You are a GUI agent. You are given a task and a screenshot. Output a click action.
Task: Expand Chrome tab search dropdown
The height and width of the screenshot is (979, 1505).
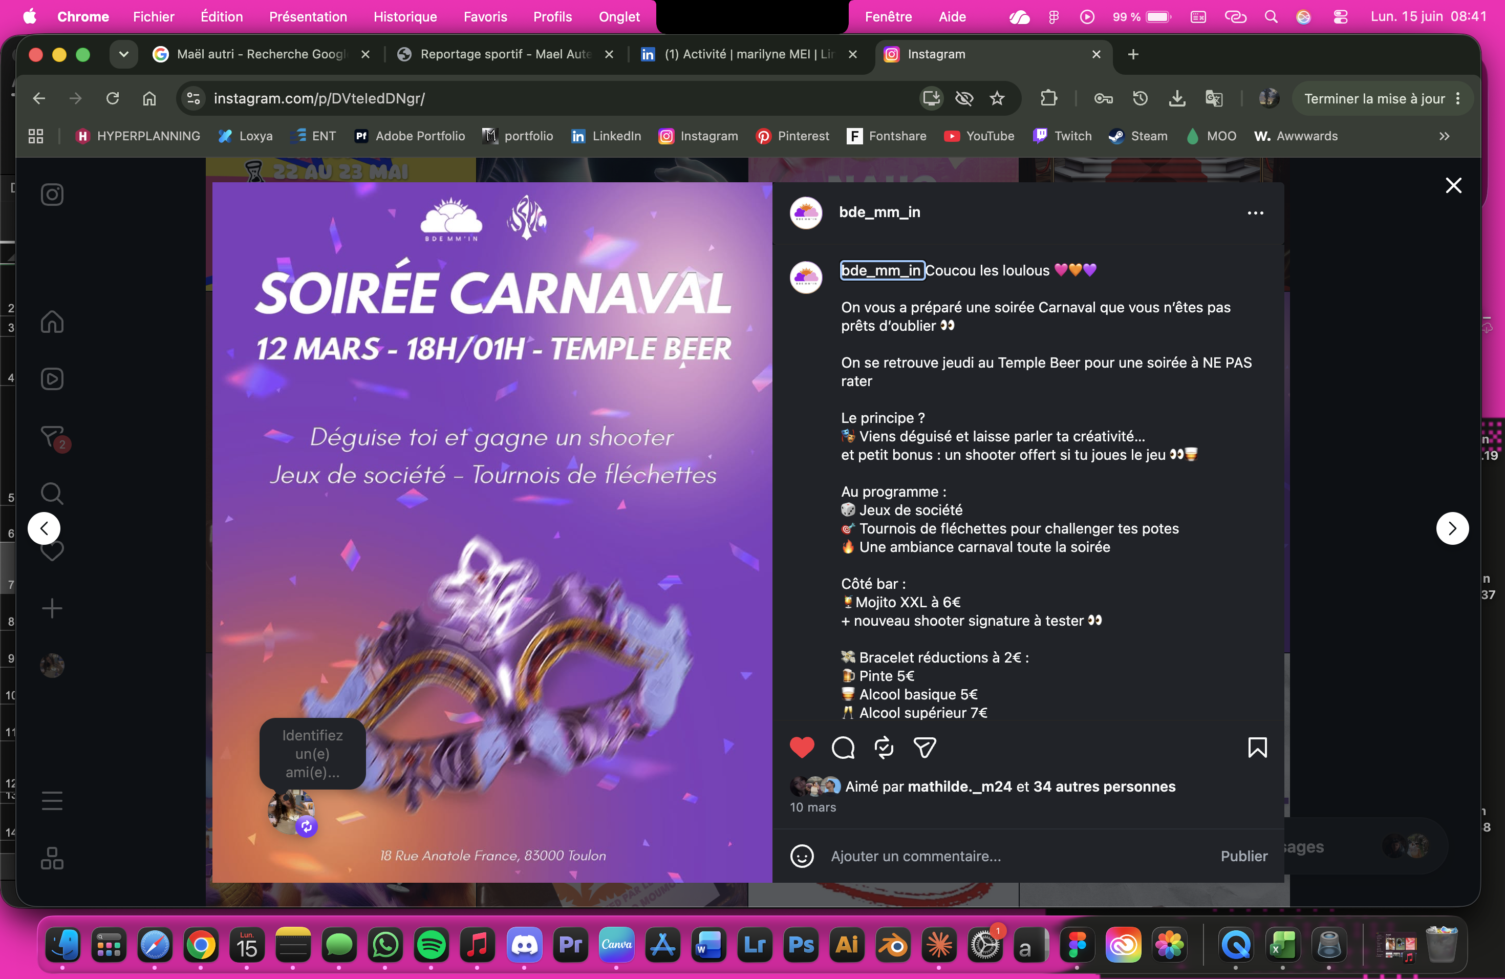coord(124,54)
